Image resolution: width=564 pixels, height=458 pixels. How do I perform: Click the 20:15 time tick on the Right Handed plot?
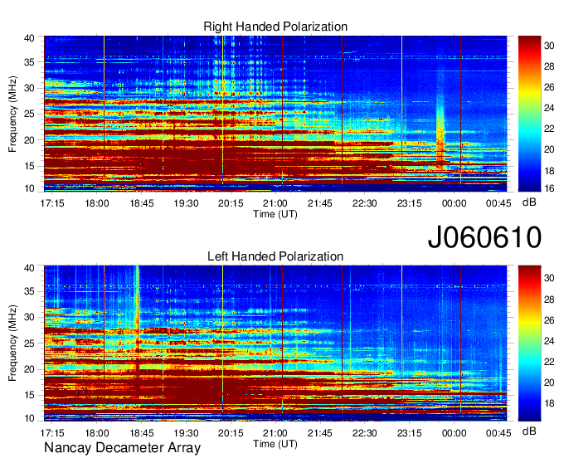231,203
